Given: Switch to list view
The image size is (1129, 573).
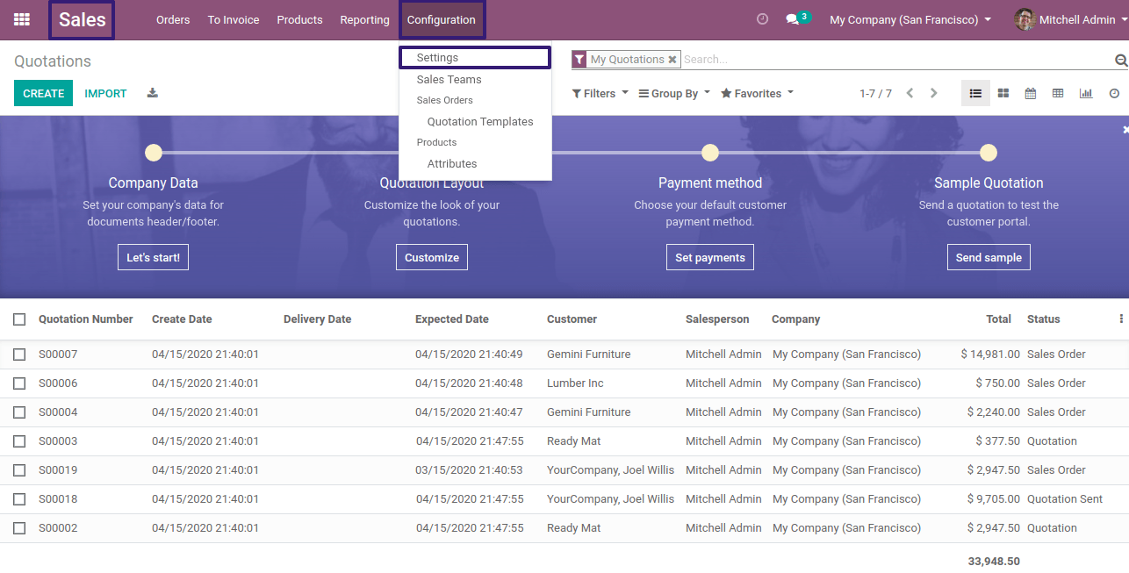Looking at the screenshot, I should (x=976, y=93).
